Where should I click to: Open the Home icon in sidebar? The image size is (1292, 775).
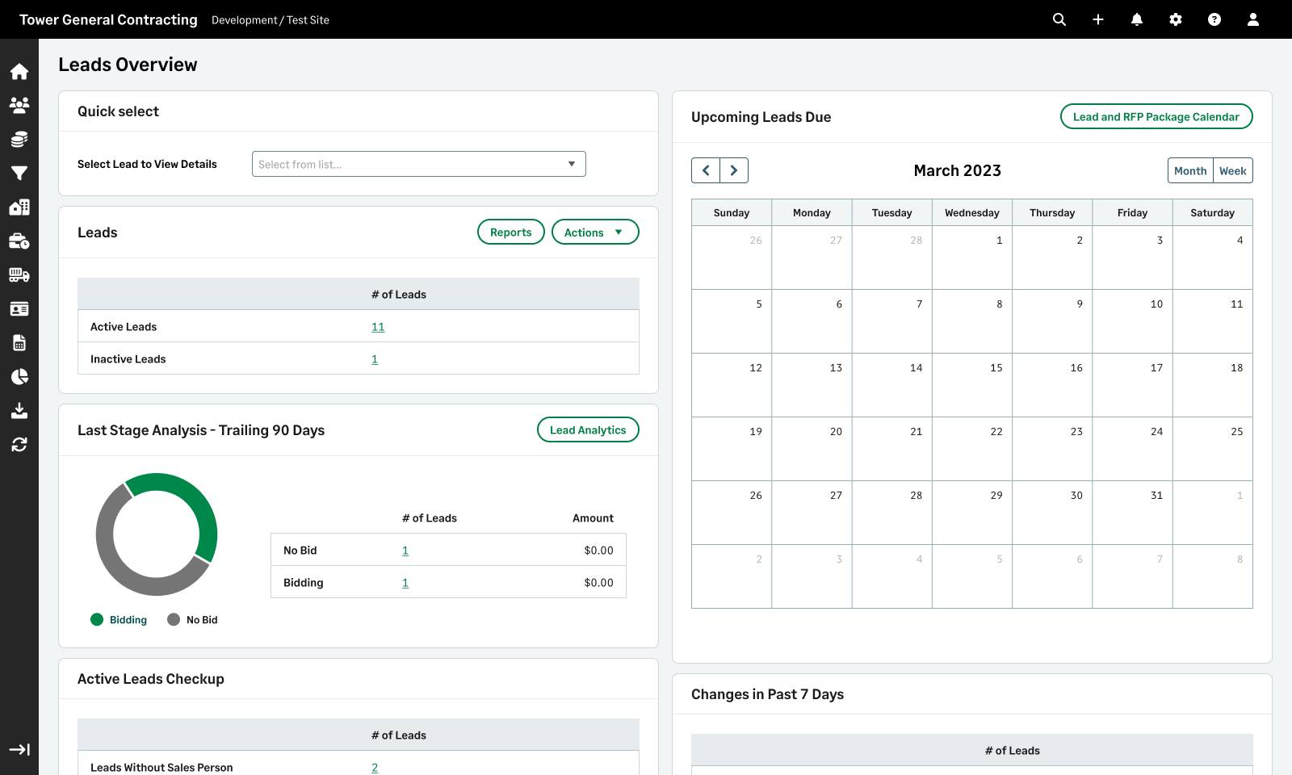[x=19, y=72]
